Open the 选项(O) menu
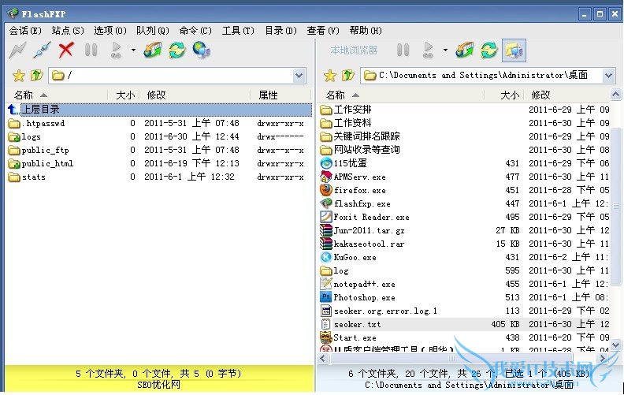This screenshot has width=624, height=395. point(110,31)
